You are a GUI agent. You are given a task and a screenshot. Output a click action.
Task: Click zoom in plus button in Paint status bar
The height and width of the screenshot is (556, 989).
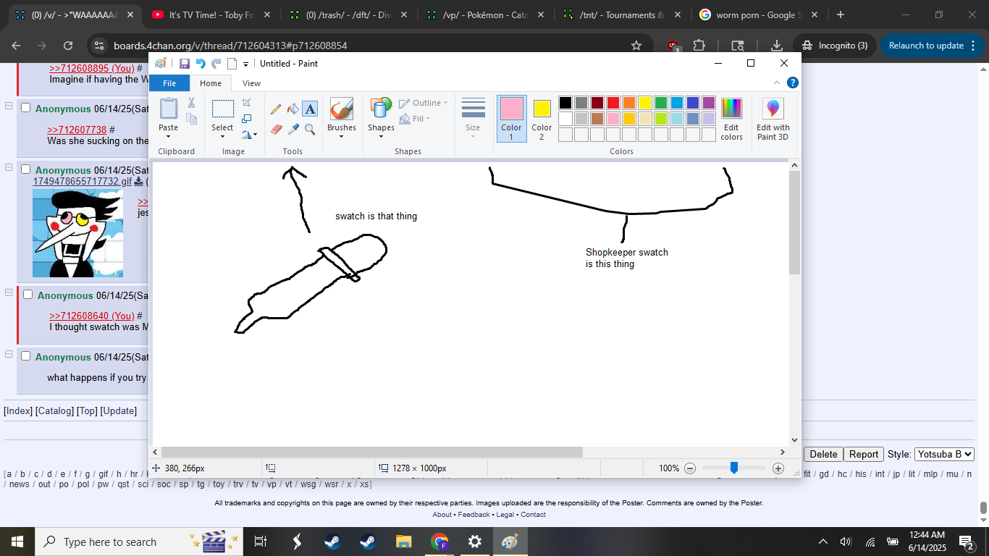pos(778,468)
